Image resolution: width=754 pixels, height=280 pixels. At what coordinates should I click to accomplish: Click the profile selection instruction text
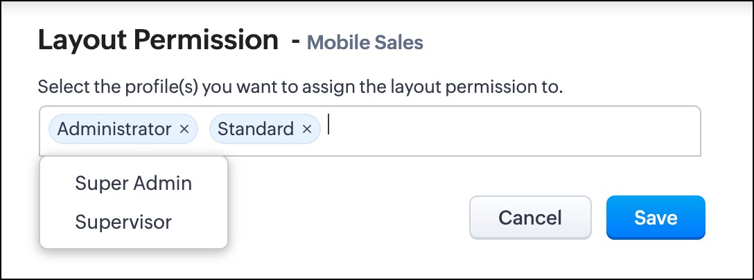pyautogui.click(x=299, y=87)
